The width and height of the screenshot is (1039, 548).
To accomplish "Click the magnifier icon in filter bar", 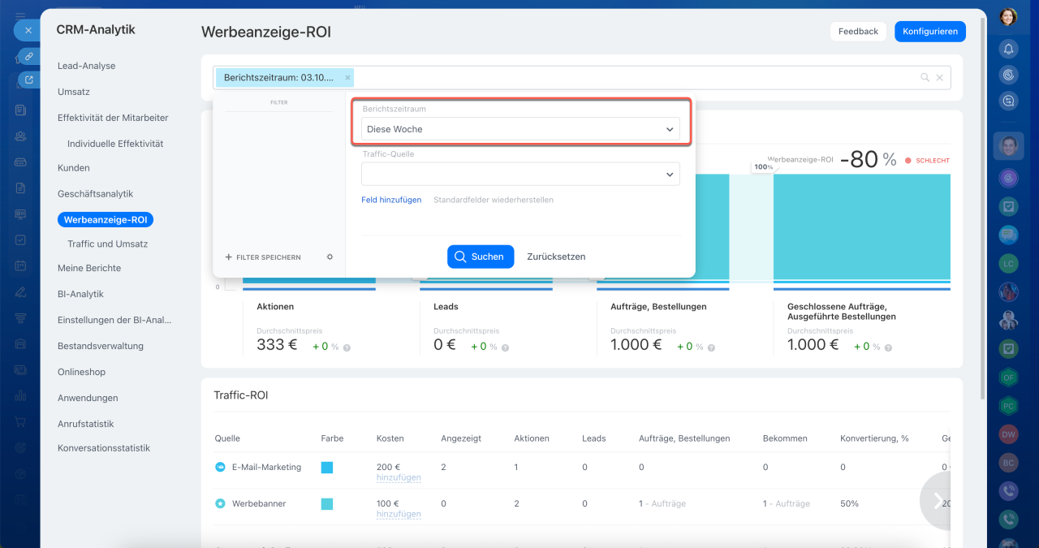I will tap(925, 78).
